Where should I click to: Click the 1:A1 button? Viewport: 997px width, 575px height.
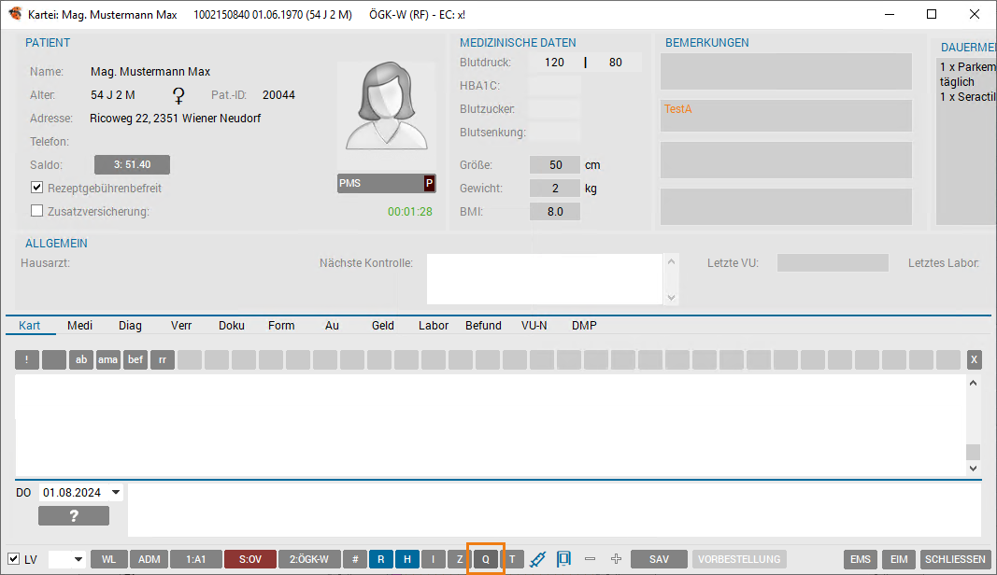(x=196, y=559)
